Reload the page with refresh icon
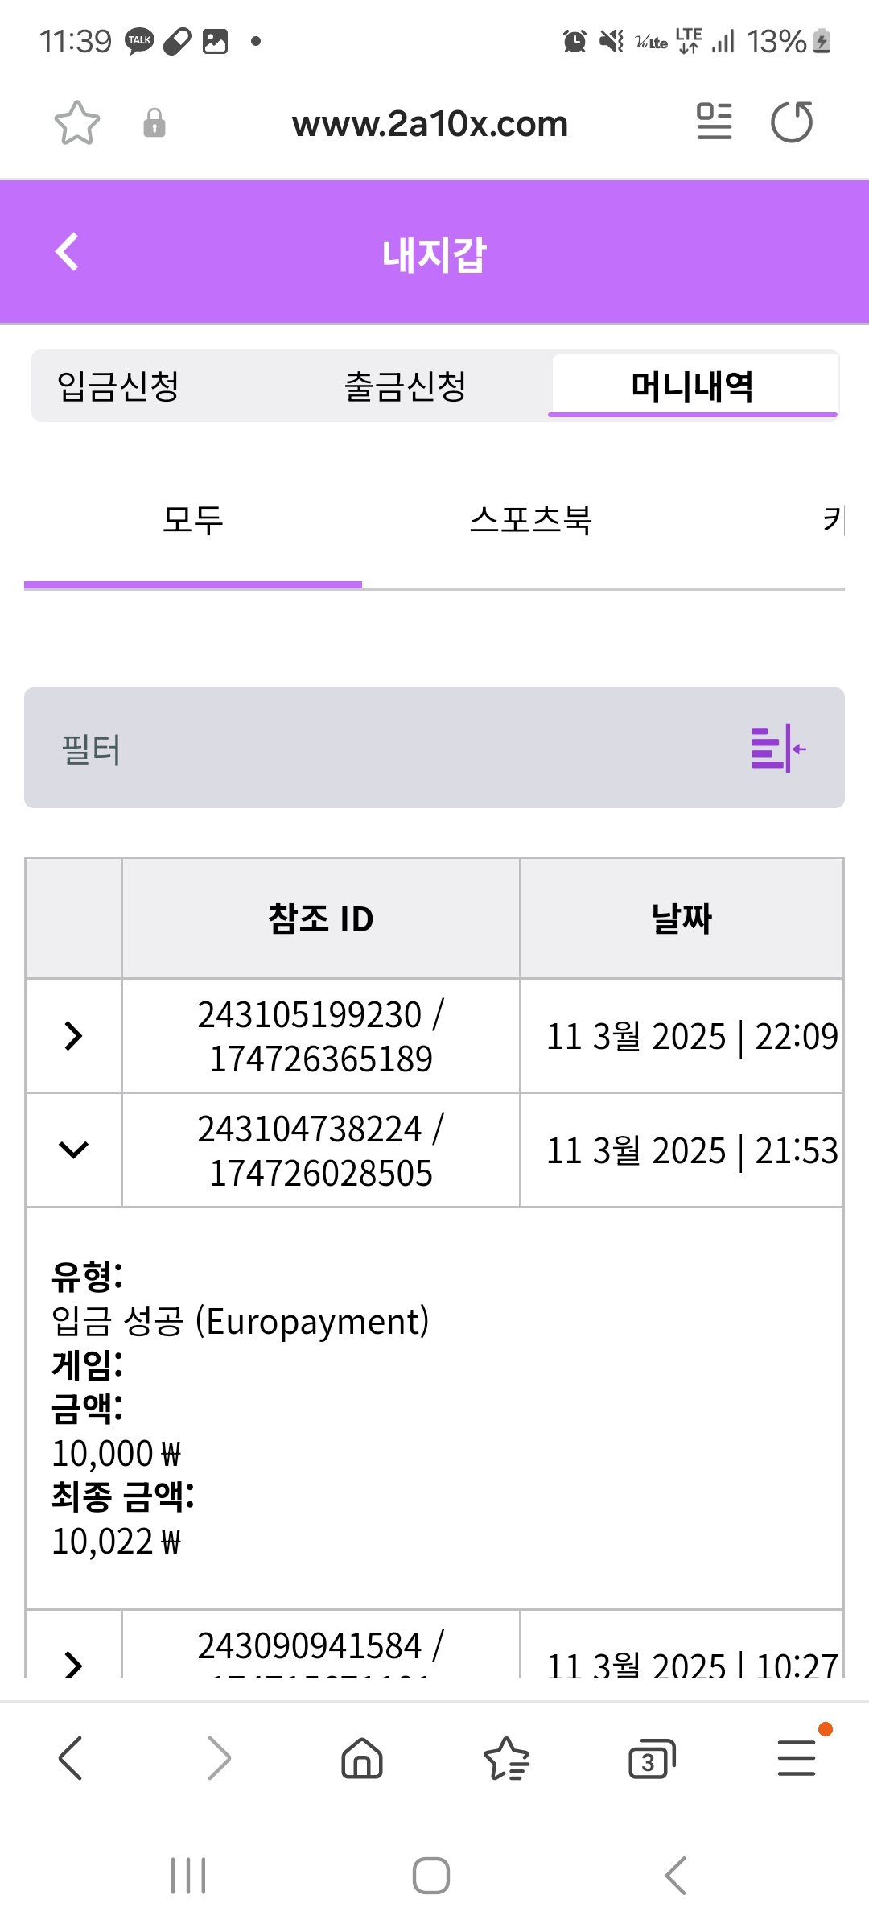 pyautogui.click(x=792, y=122)
